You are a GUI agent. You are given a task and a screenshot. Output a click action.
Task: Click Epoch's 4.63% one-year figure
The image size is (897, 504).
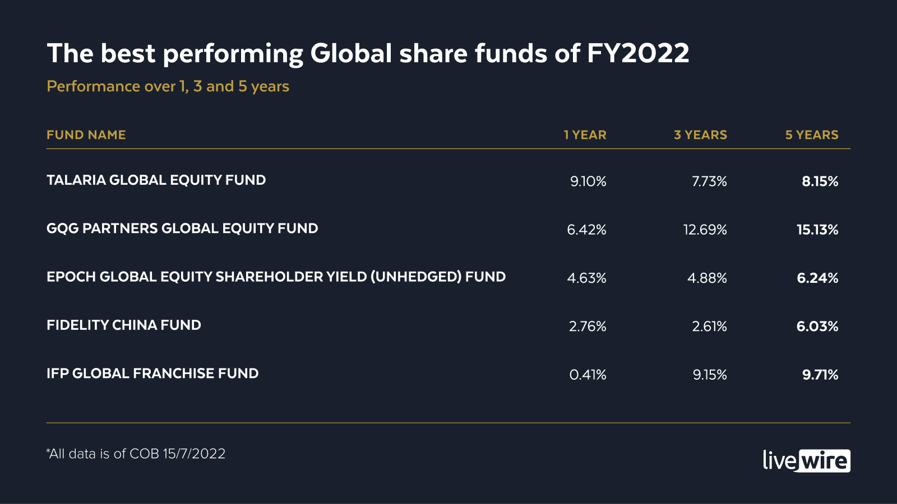click(x=586, y=278)
